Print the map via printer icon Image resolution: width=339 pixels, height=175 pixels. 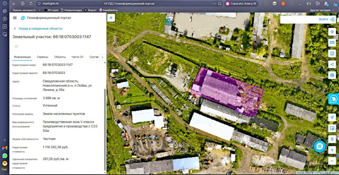(332, 75)
